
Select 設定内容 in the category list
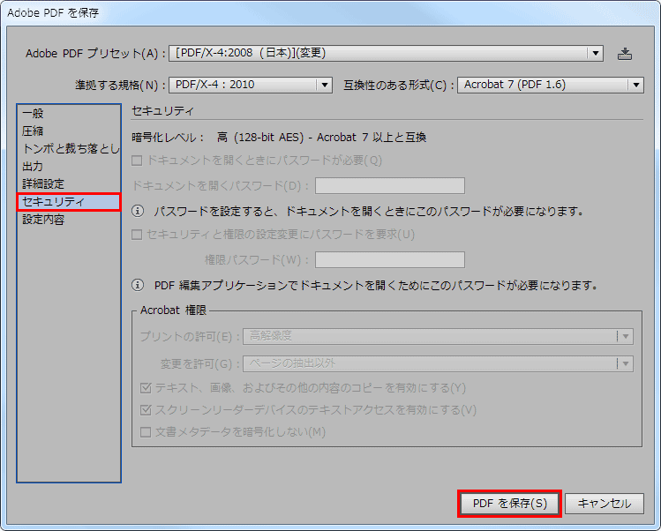69,220
